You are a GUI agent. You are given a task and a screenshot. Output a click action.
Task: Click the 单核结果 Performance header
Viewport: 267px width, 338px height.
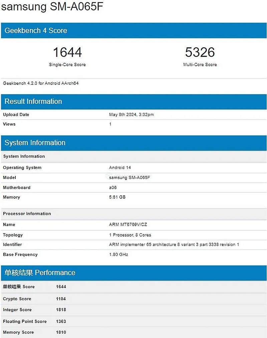click(134, 273)
